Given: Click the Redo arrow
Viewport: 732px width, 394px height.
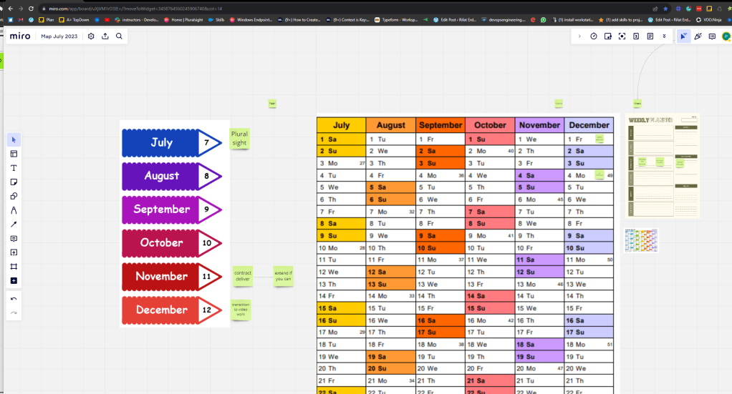Looking at the screenshot, I should pyautogui.click(x=14, y=313).
